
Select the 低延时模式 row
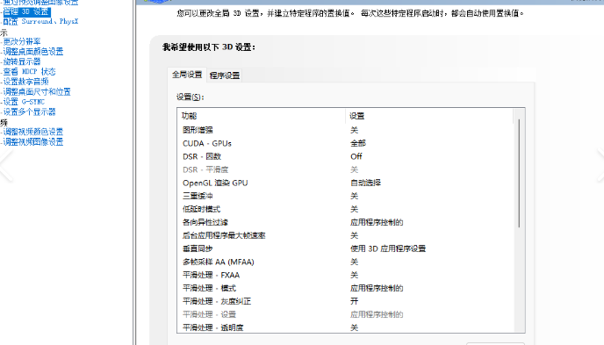tap(346, 209)
